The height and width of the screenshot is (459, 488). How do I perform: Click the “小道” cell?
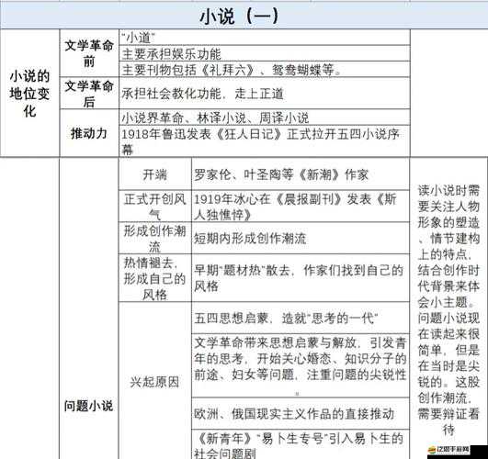point(265,38)
